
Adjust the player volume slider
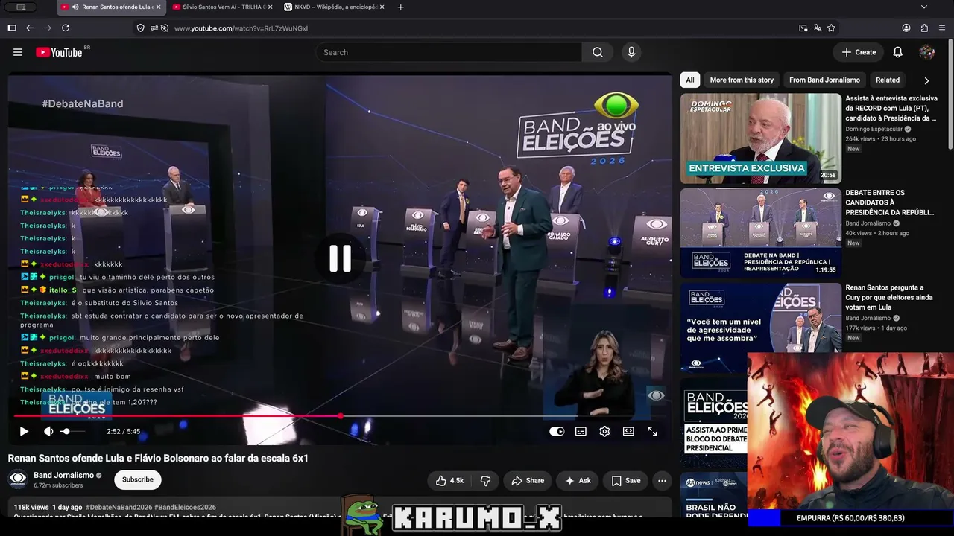click(72, 431)
